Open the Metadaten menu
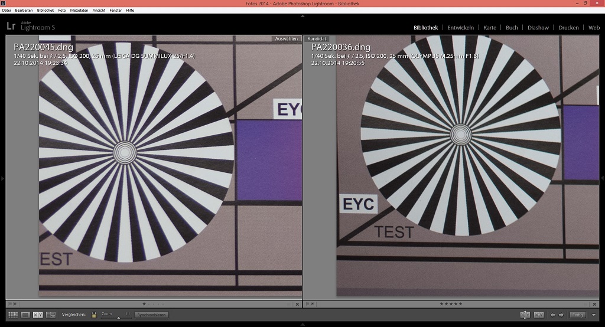The height and width of the screenshot is (327, 605). [x=79, y=10]
